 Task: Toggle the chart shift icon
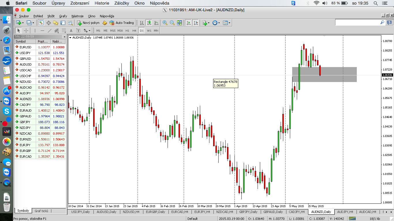[x=196, y=23]
